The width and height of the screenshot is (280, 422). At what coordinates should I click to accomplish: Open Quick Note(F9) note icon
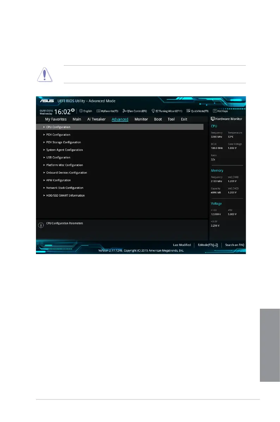tap(188, 111)
